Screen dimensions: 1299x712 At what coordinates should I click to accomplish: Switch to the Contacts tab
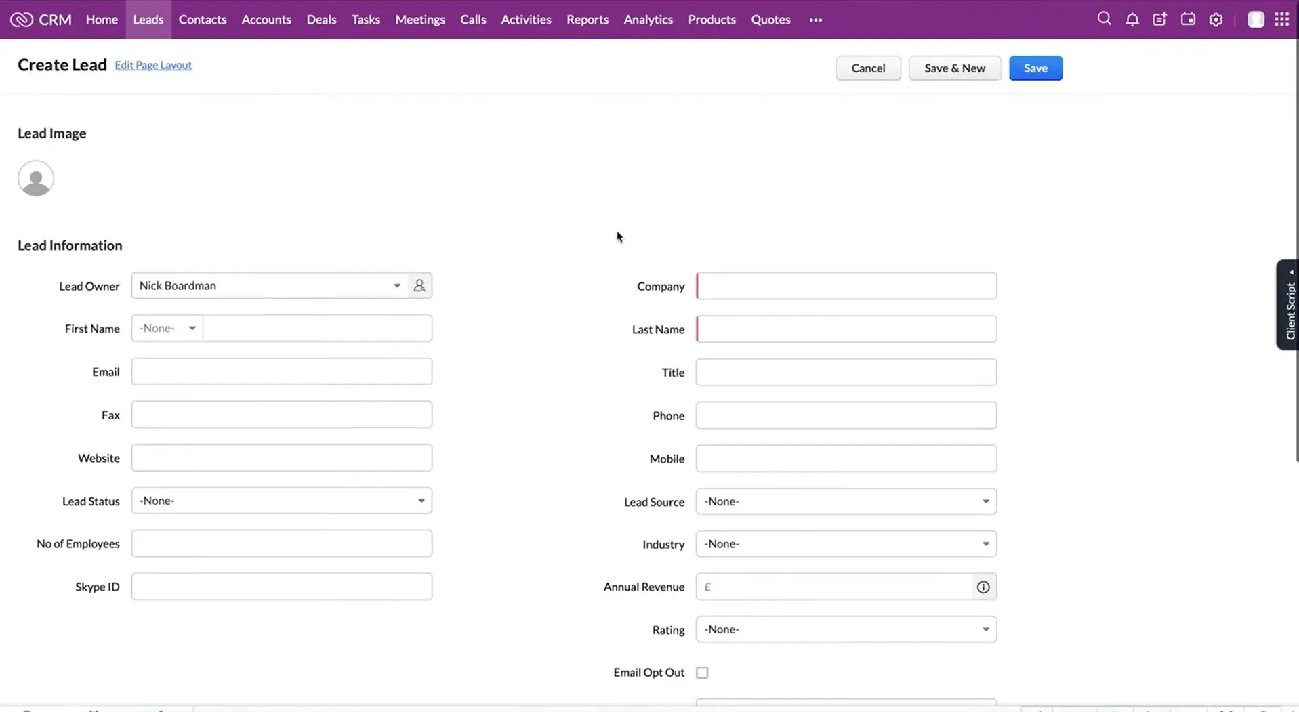(x=202, y=20)
